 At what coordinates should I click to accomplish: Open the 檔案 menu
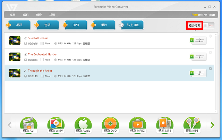coord(12,15)
